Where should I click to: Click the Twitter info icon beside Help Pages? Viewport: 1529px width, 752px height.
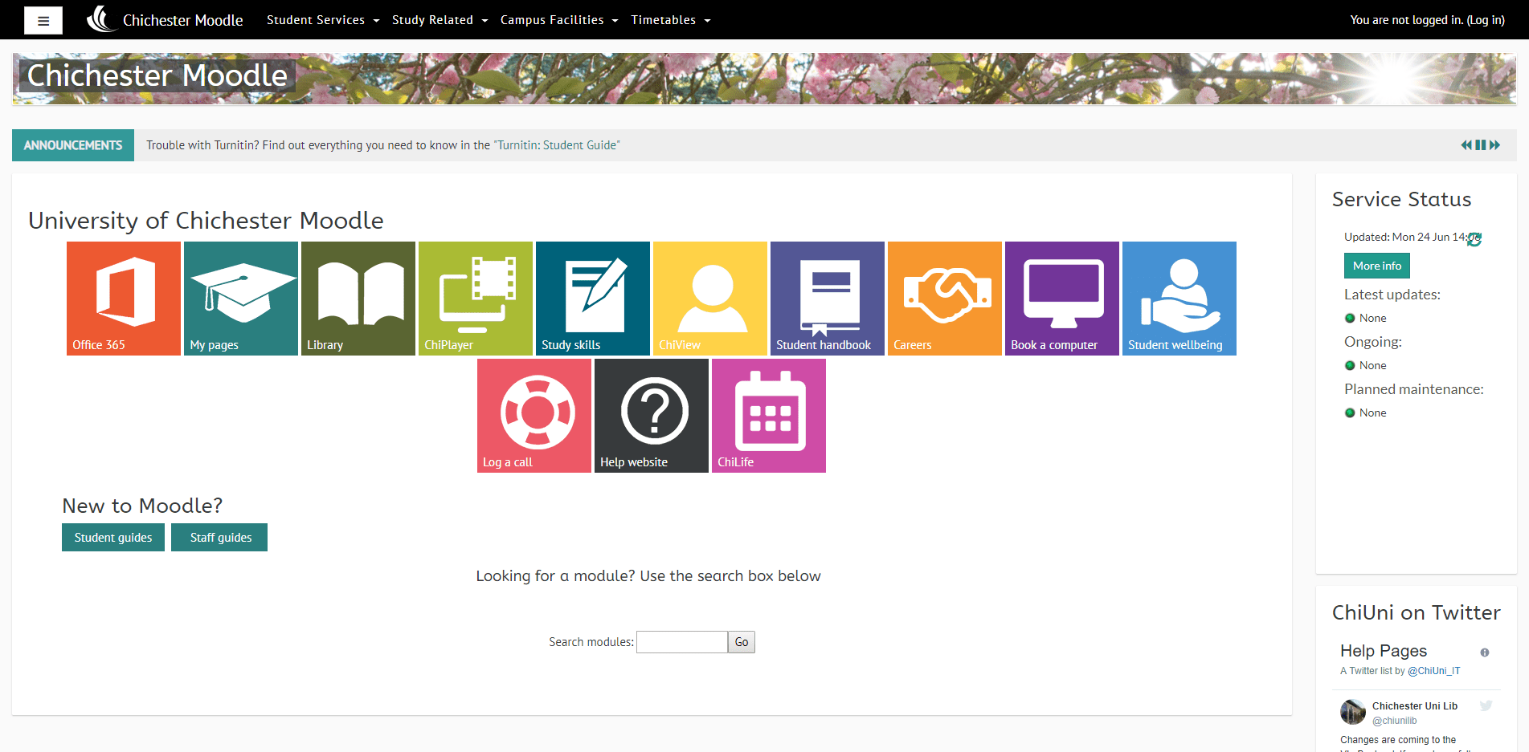coord(1485,652)
